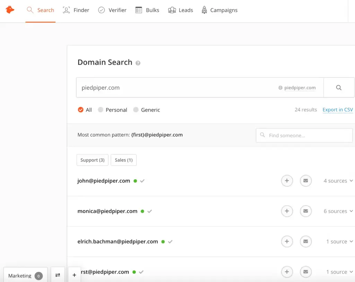
Task: Switch to the Search tab
Action: [x=40, y=10]
